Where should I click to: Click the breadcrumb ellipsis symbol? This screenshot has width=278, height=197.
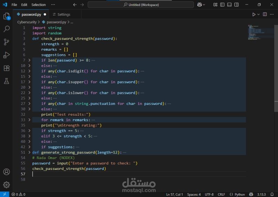tap(72, 22)
